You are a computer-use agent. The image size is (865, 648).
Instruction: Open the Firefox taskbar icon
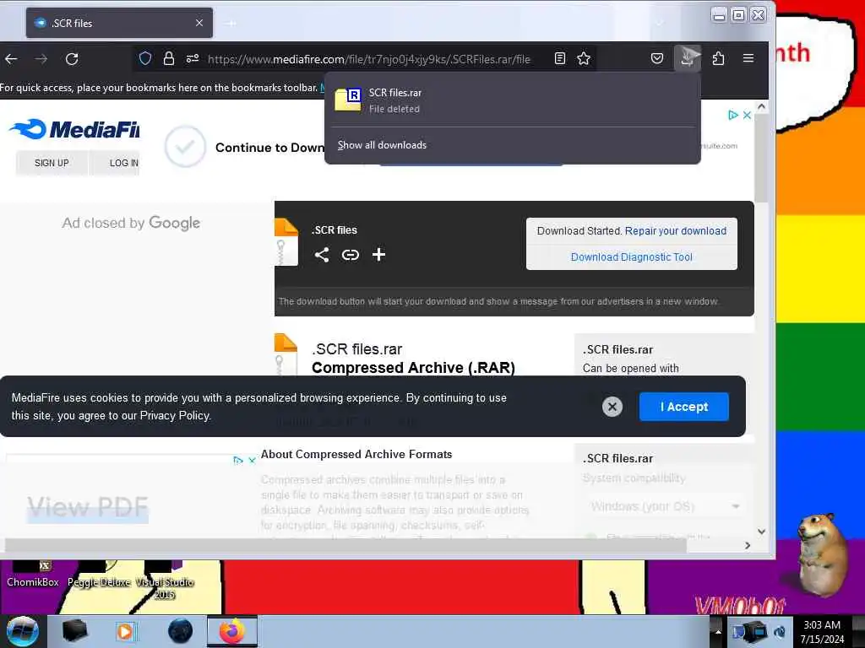[232, 631]
